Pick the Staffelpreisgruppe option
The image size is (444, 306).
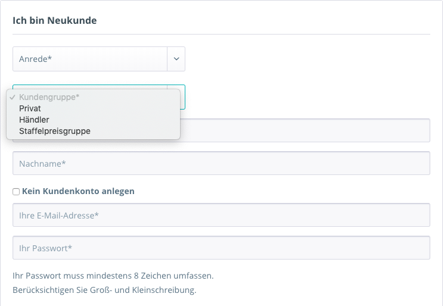tap(54, 131)
